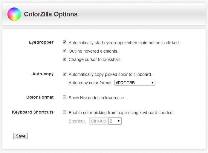208x153 pixels.
Task: Click the Eyedropper section label
Action: pyautogui.click(x=41, y=42)
